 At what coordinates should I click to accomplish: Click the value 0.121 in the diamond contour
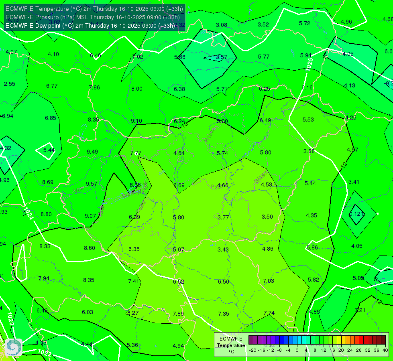pyautogui.click(x=356, y=214)
